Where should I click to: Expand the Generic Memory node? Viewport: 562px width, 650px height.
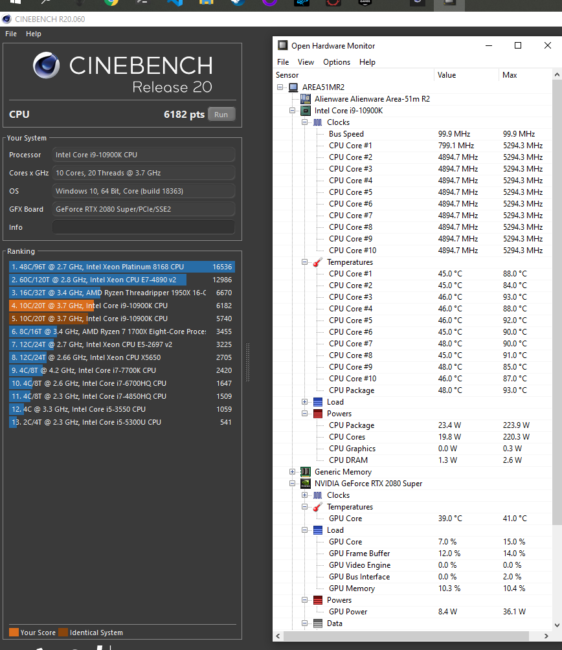coord(292,472)
